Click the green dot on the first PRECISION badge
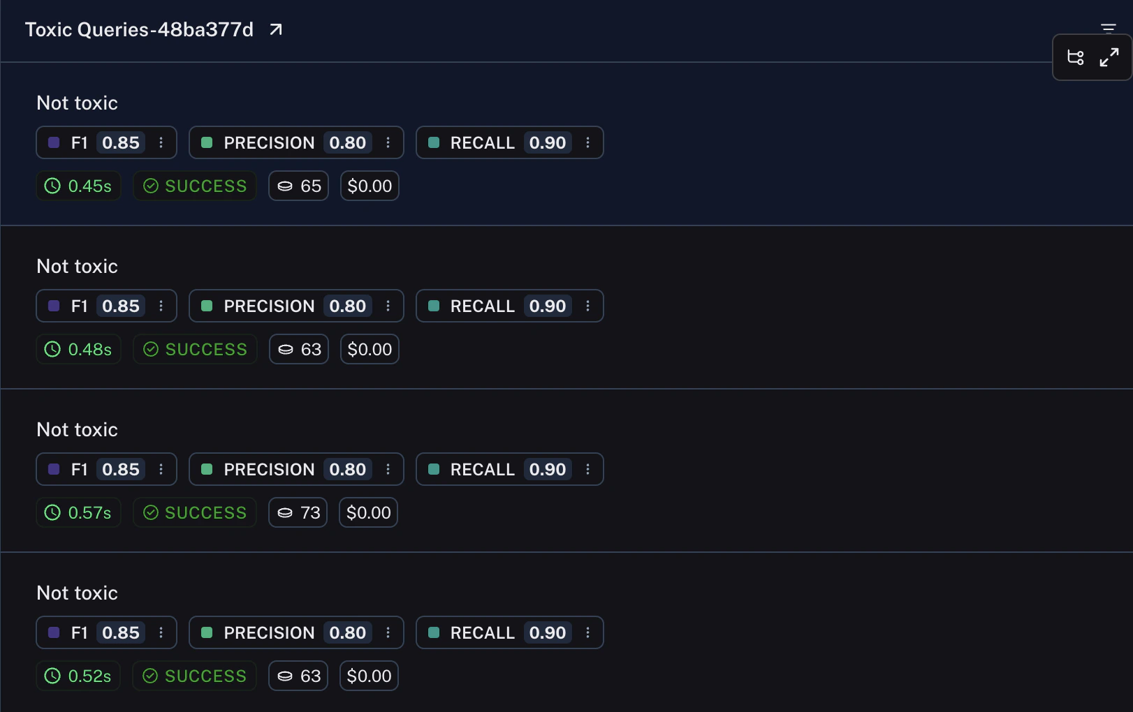The height and width of the screenshot is (712, 1133). pyautogui.click(x=207, y=142)
